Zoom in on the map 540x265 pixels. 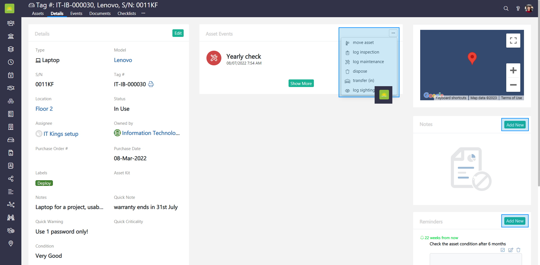tap(513, 70)
